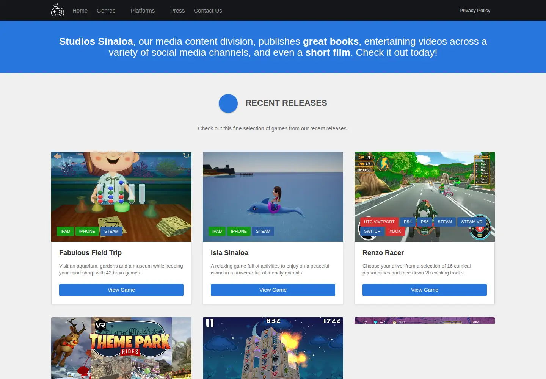Click the blue circle beside Recent Releases

coord(228,103)
